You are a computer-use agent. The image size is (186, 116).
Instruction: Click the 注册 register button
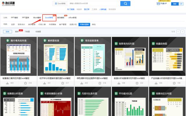pyautogui.click(x=181, y=4)
